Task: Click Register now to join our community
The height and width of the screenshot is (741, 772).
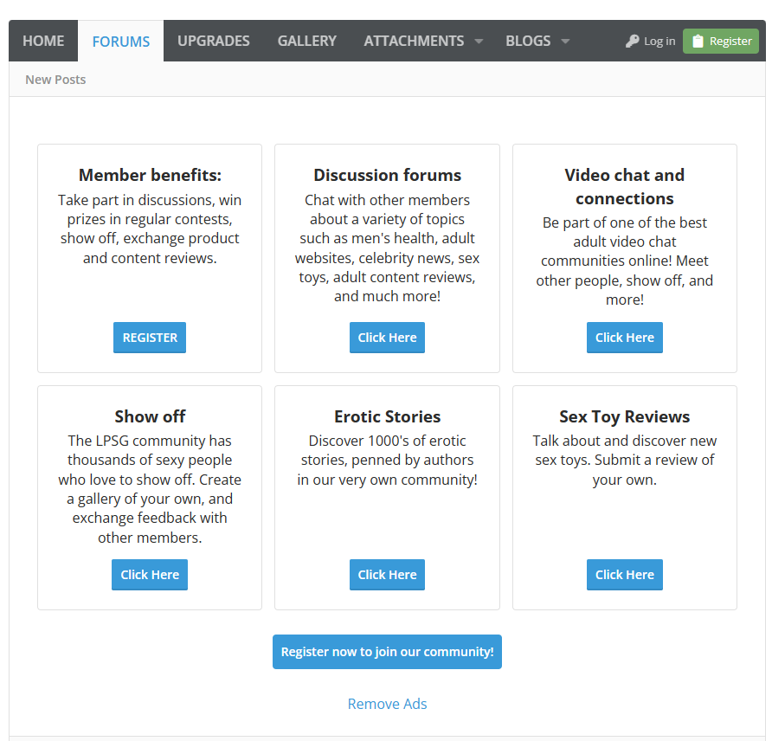Action: (387, 652)
